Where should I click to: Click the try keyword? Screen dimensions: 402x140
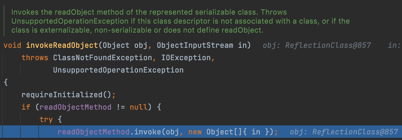[x=46, y=119]
